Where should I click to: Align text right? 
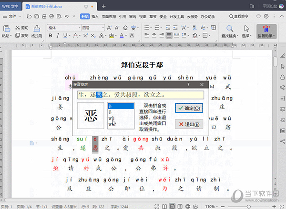click(x=162, y=35)
